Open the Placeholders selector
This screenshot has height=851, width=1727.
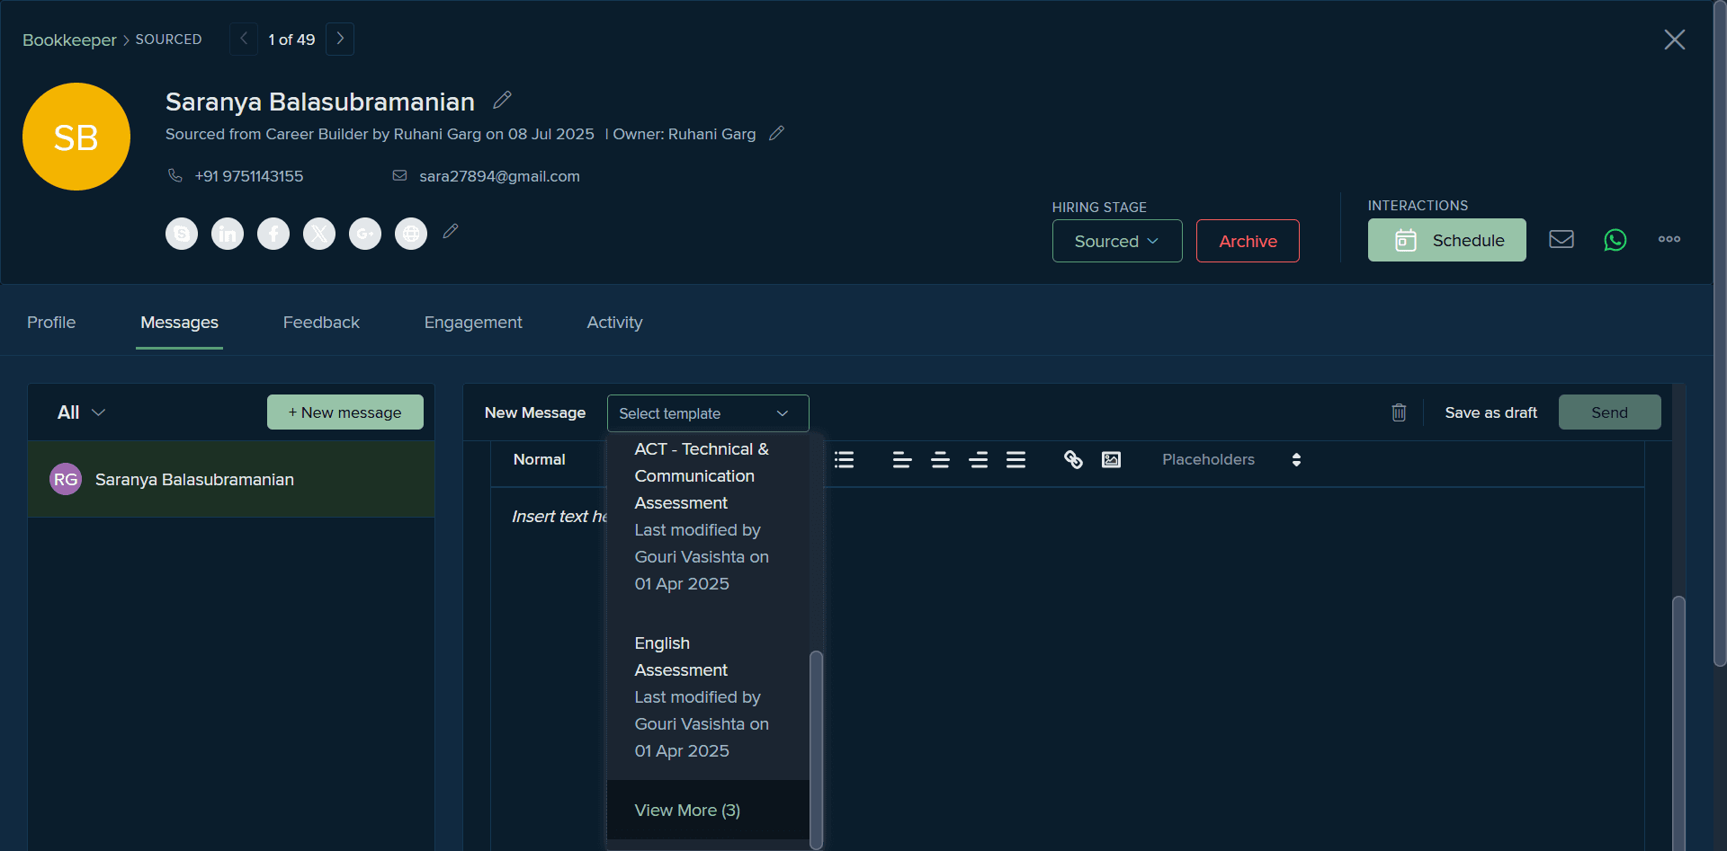[1231, 459]
